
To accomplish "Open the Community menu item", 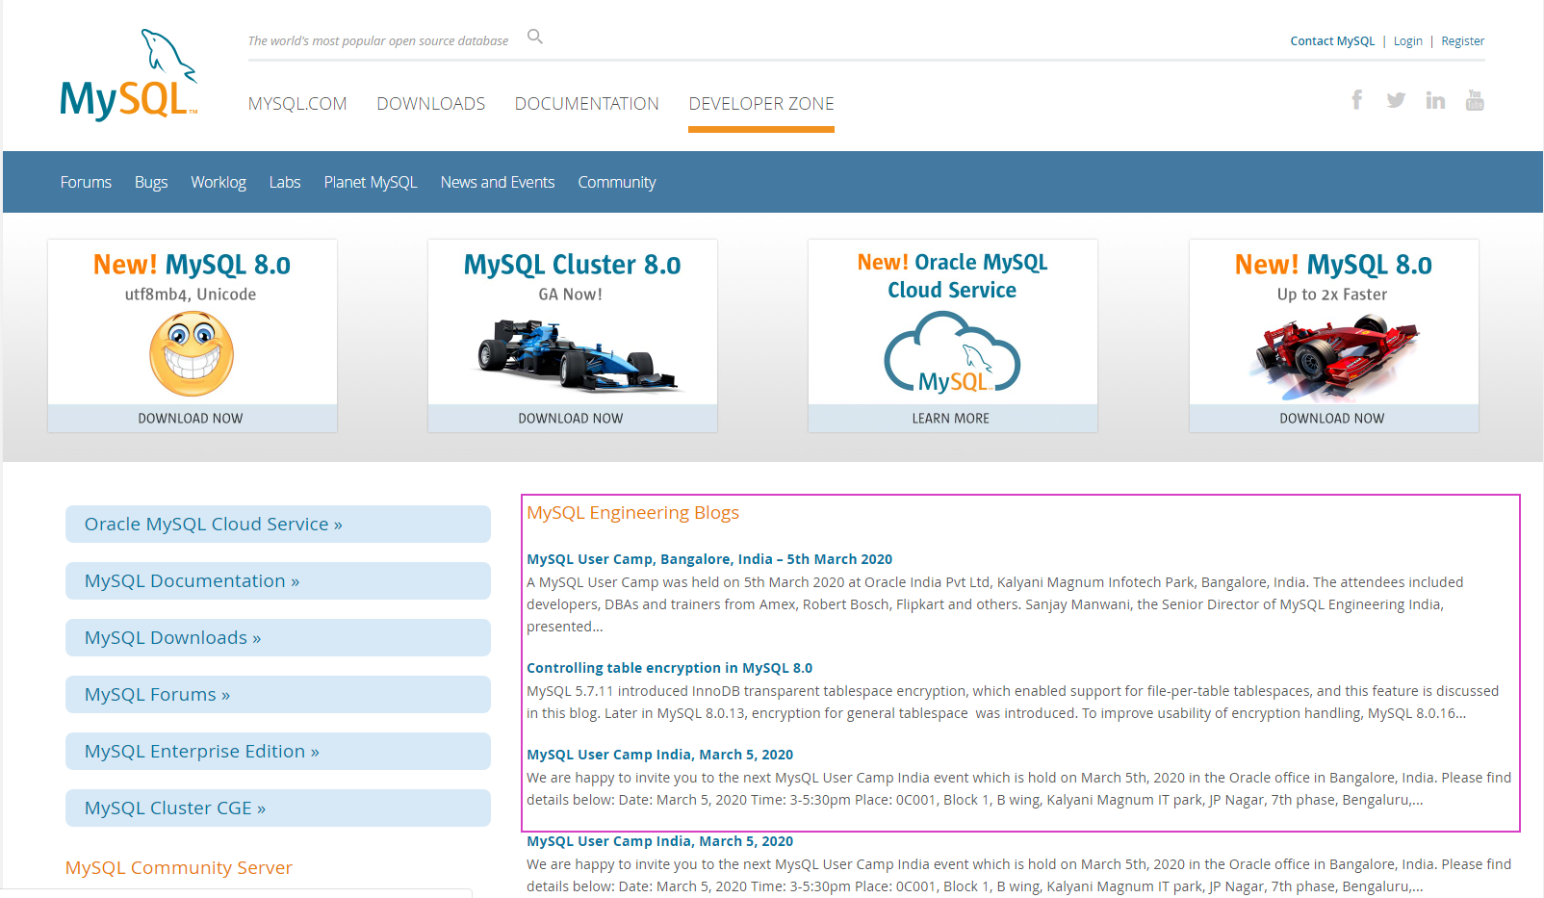I will click(617, 182).
